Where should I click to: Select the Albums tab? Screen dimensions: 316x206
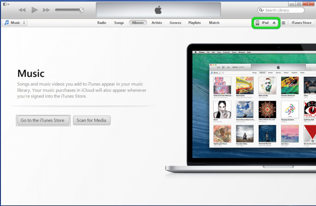pos(138,23)
